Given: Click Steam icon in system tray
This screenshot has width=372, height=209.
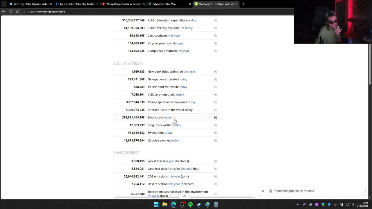Looking at the screenshot, I should [x=310, y=205].
